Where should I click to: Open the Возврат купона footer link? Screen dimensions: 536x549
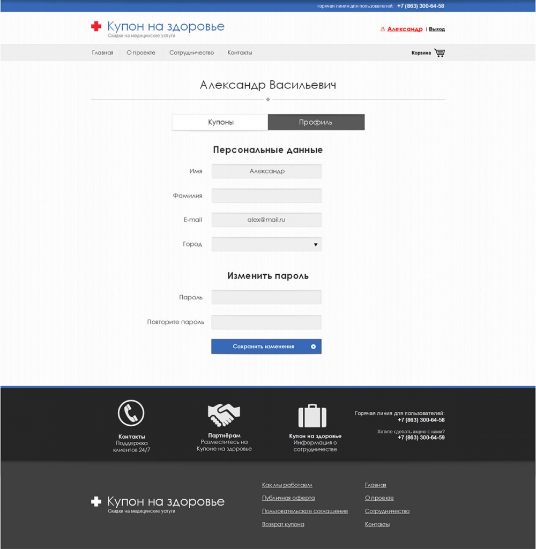(283, 524)
